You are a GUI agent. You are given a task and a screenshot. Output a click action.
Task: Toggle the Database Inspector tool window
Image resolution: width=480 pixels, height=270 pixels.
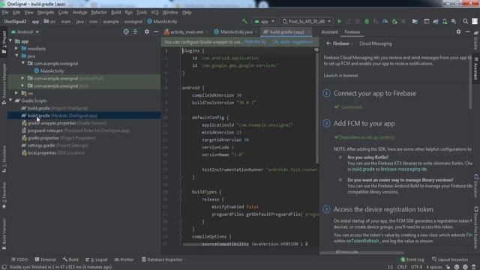(162, 259)
